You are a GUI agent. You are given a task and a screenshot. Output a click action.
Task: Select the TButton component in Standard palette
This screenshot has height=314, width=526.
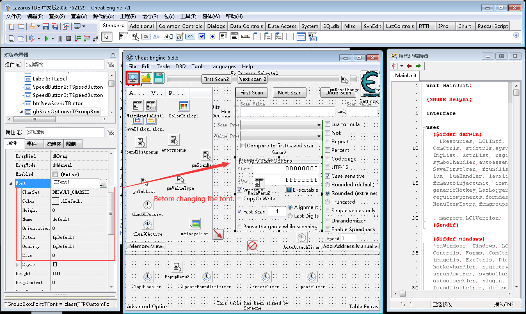(x=146, y=37)
